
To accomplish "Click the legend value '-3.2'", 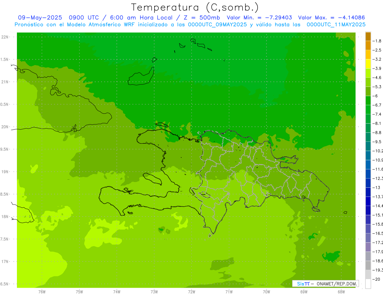I will pyautogui.click(x=377, y=59).
